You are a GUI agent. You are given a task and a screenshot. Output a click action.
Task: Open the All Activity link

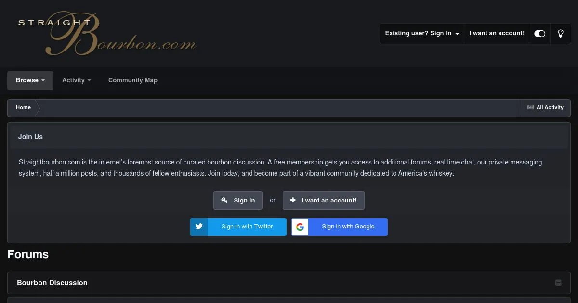(545, 108)
